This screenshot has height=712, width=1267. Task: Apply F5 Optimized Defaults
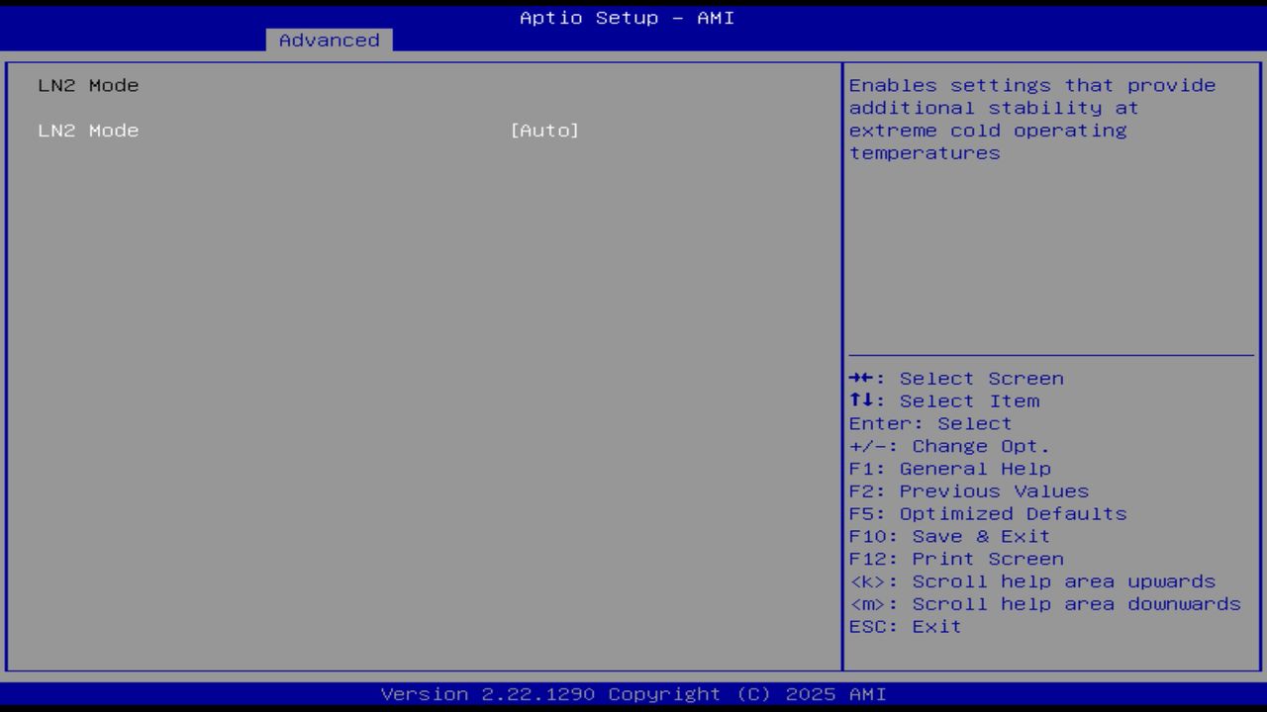click(987, 513)
